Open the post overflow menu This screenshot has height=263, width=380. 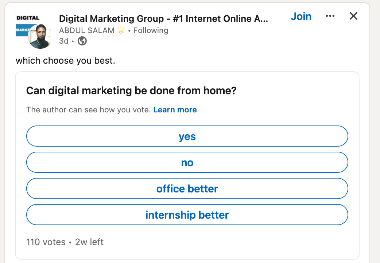pyautogui.click(x=330, y=16)
